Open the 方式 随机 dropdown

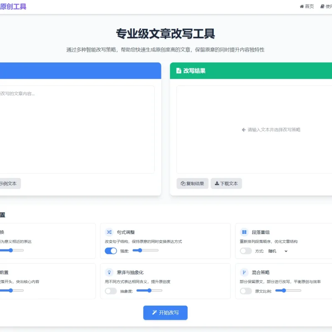[278, 251]
